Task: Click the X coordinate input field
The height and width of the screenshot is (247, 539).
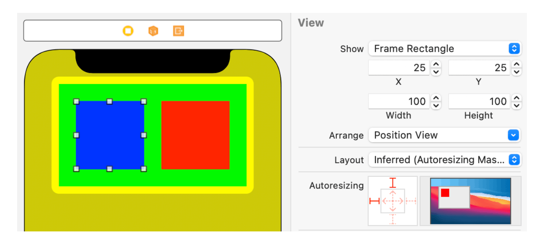Action: (399, 67)
